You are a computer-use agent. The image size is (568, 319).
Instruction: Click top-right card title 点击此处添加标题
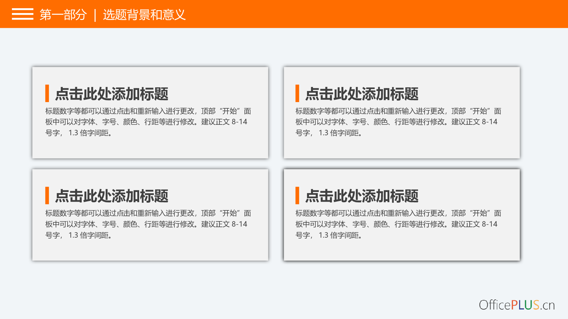362,94
